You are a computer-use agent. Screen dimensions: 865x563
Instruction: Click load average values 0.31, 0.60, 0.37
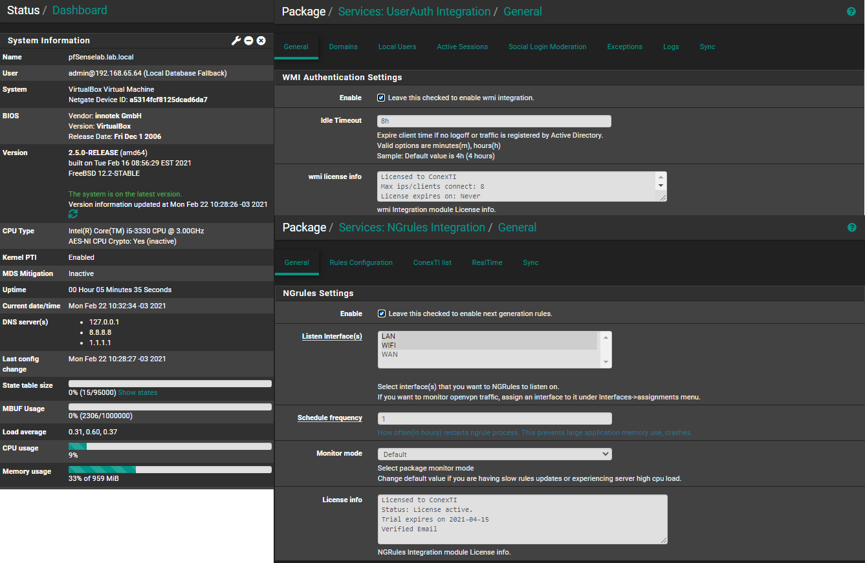point(93,432)
